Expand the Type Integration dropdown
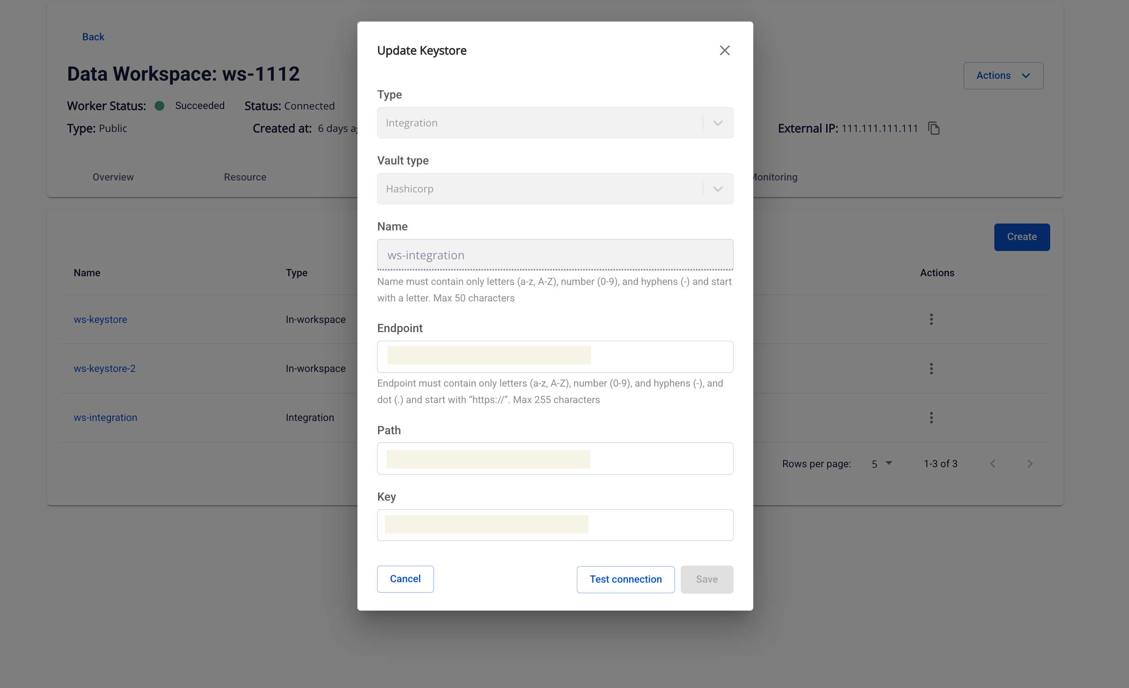Screen dimensions: 1129x688 point(718,123)
